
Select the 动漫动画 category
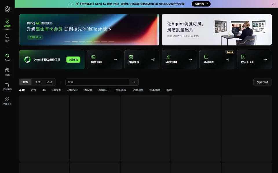point(138,90)
